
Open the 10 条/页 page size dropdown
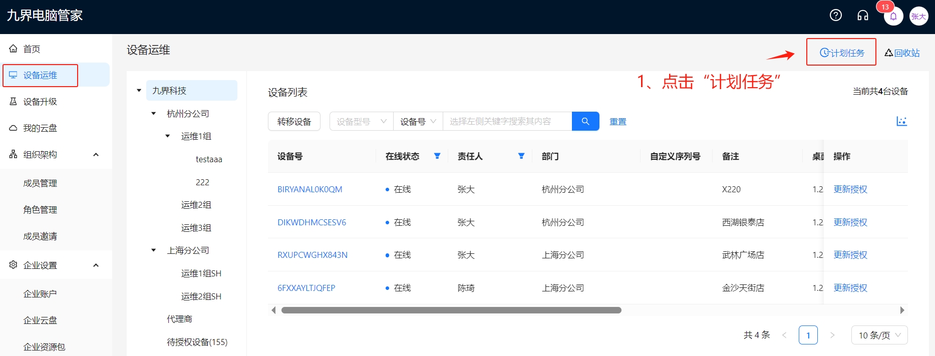tap(879, 335)
